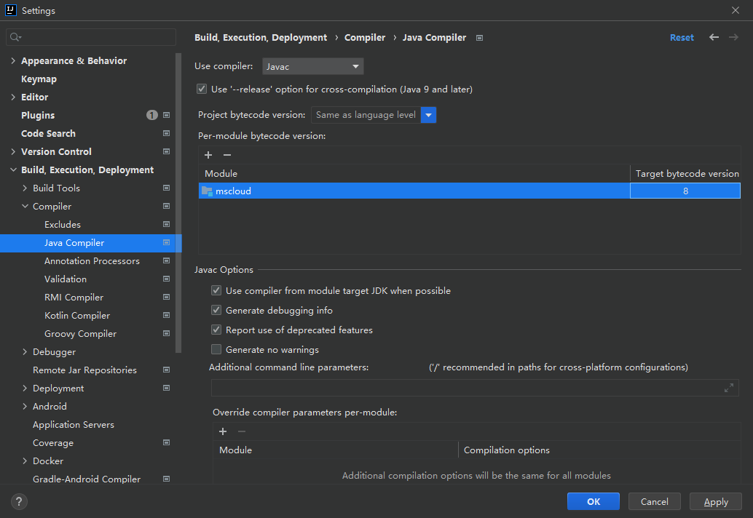Open Annotation Processors settings
This screenshot has width=753, height=518.
[x=92, y=261]
